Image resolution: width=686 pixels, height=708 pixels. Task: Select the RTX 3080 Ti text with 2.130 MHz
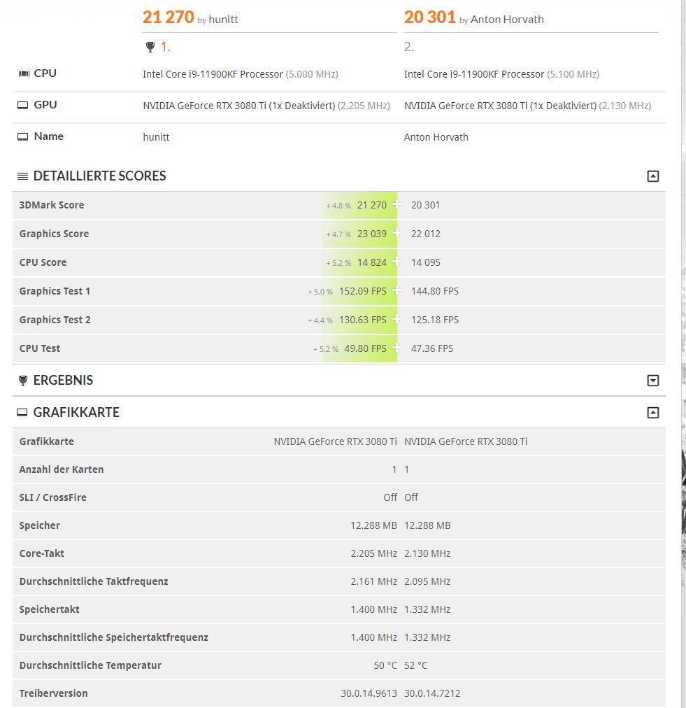(x=527, y=106)
